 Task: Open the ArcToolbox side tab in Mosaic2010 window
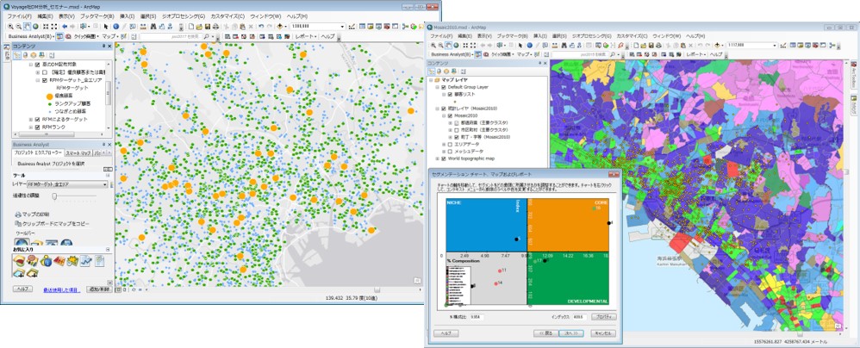[x=853, y=73]
